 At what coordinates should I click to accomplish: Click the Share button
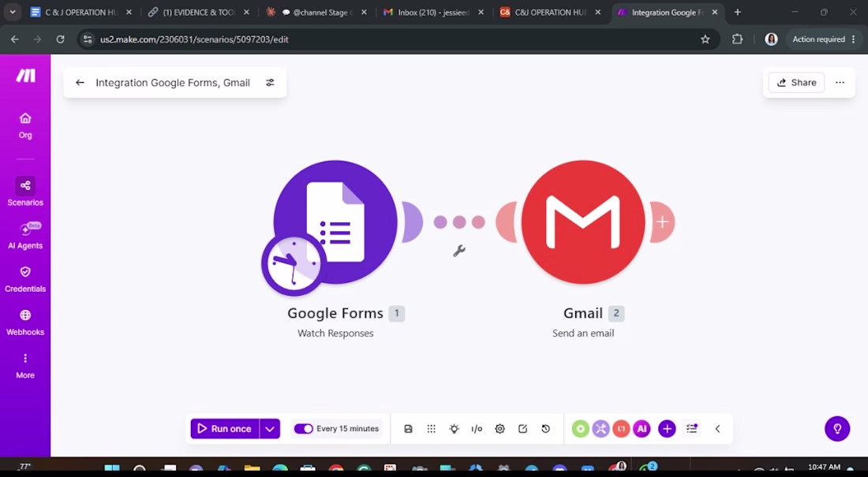point(796,83)
